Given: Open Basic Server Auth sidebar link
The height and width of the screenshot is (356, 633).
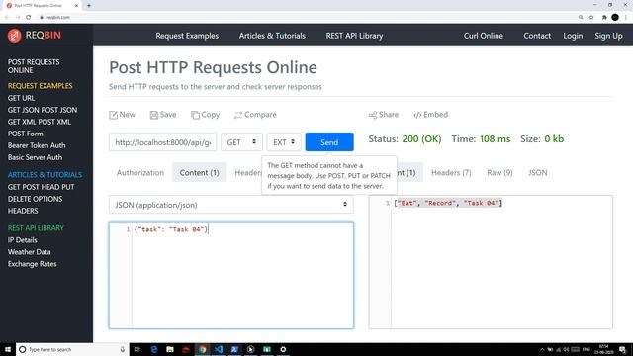Looking at the screenshot, I should 35,157.
